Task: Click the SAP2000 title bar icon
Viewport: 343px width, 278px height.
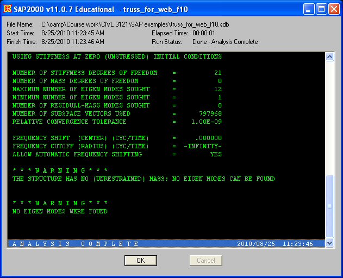Action: [x=8, y=9]
